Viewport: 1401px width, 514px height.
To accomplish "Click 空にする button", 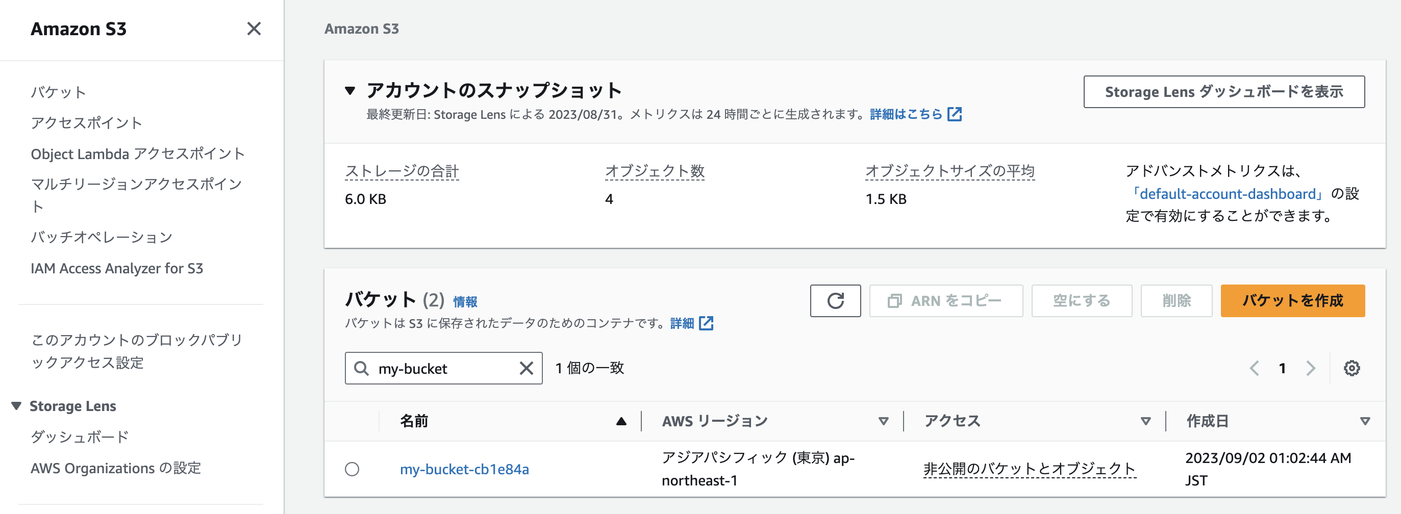I will tap(1081, 300).
